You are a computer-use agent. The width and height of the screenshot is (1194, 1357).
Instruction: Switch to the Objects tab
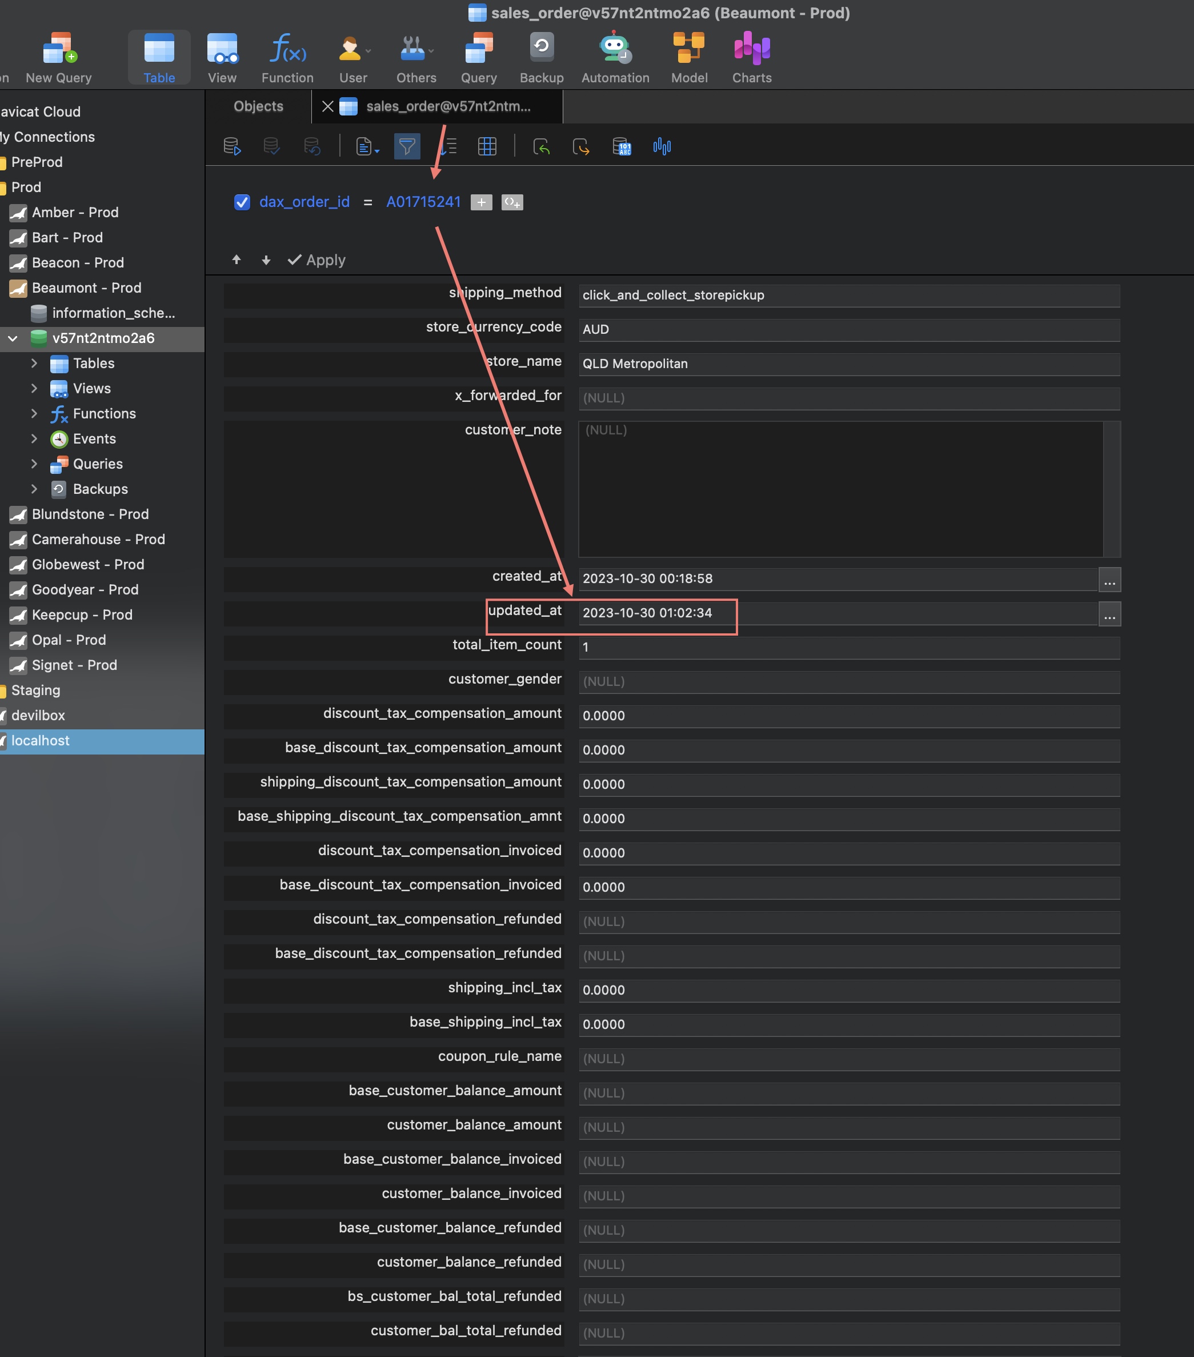pyautogui.click(x=258, y=106)
